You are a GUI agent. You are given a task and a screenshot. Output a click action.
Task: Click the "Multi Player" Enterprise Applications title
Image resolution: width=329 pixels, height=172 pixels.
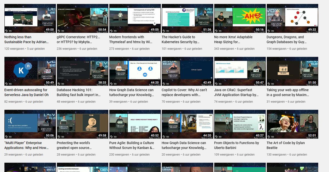click(27, 145)
